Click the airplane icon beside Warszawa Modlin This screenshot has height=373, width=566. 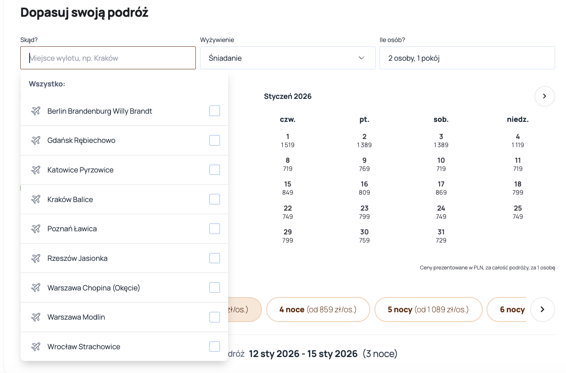[36, 317]
